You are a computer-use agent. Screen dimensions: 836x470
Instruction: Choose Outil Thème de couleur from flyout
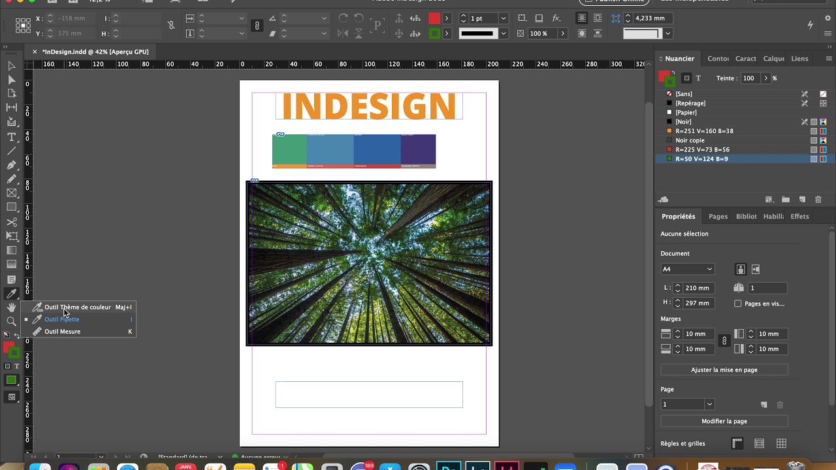click(78, 307)
